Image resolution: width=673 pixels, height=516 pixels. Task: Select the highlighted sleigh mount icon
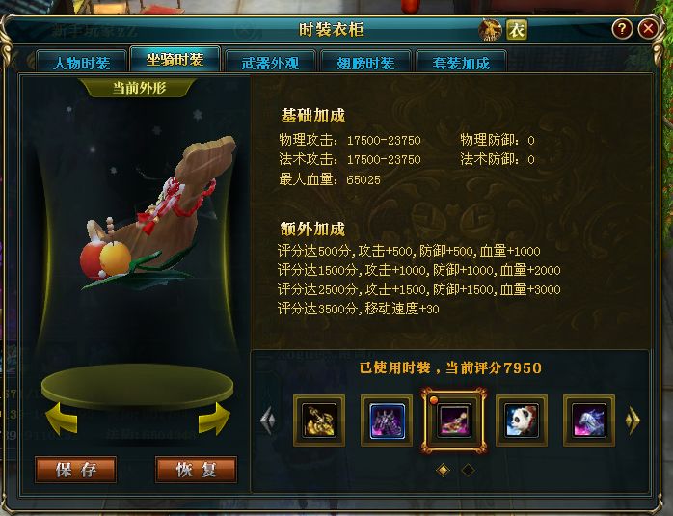454,421
